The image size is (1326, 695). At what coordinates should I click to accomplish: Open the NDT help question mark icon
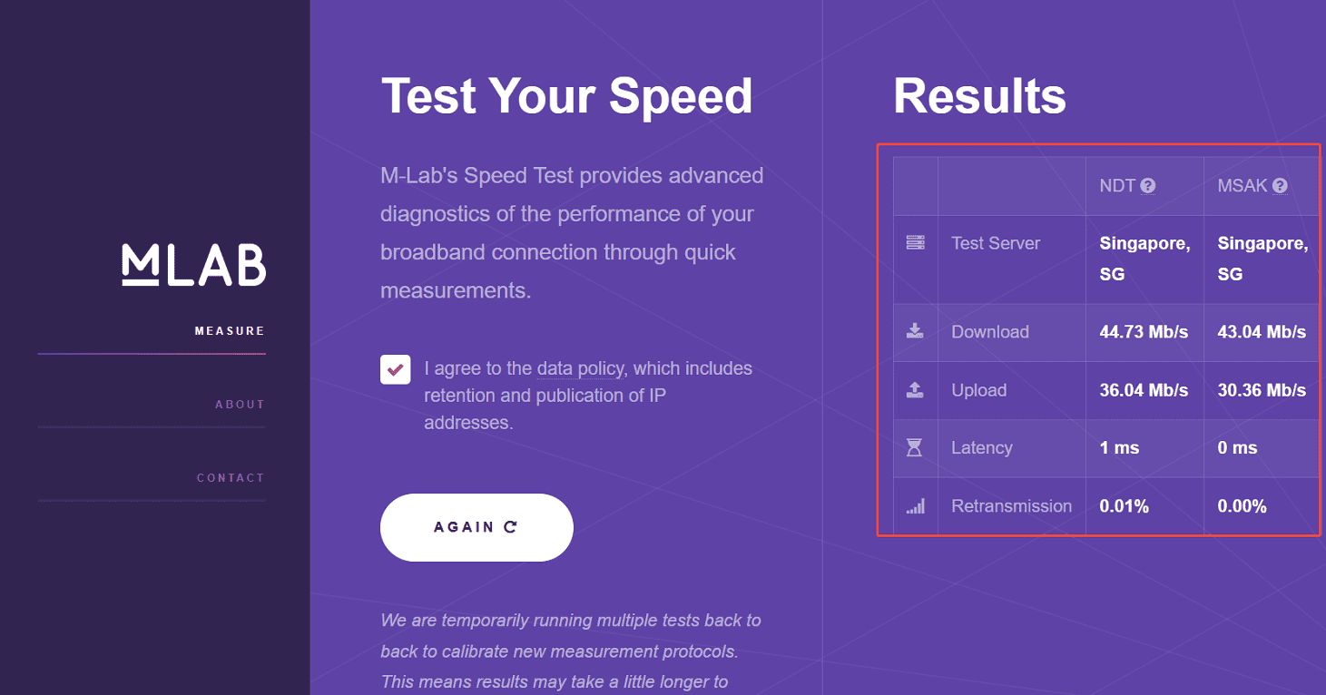tap(1148, 185)
